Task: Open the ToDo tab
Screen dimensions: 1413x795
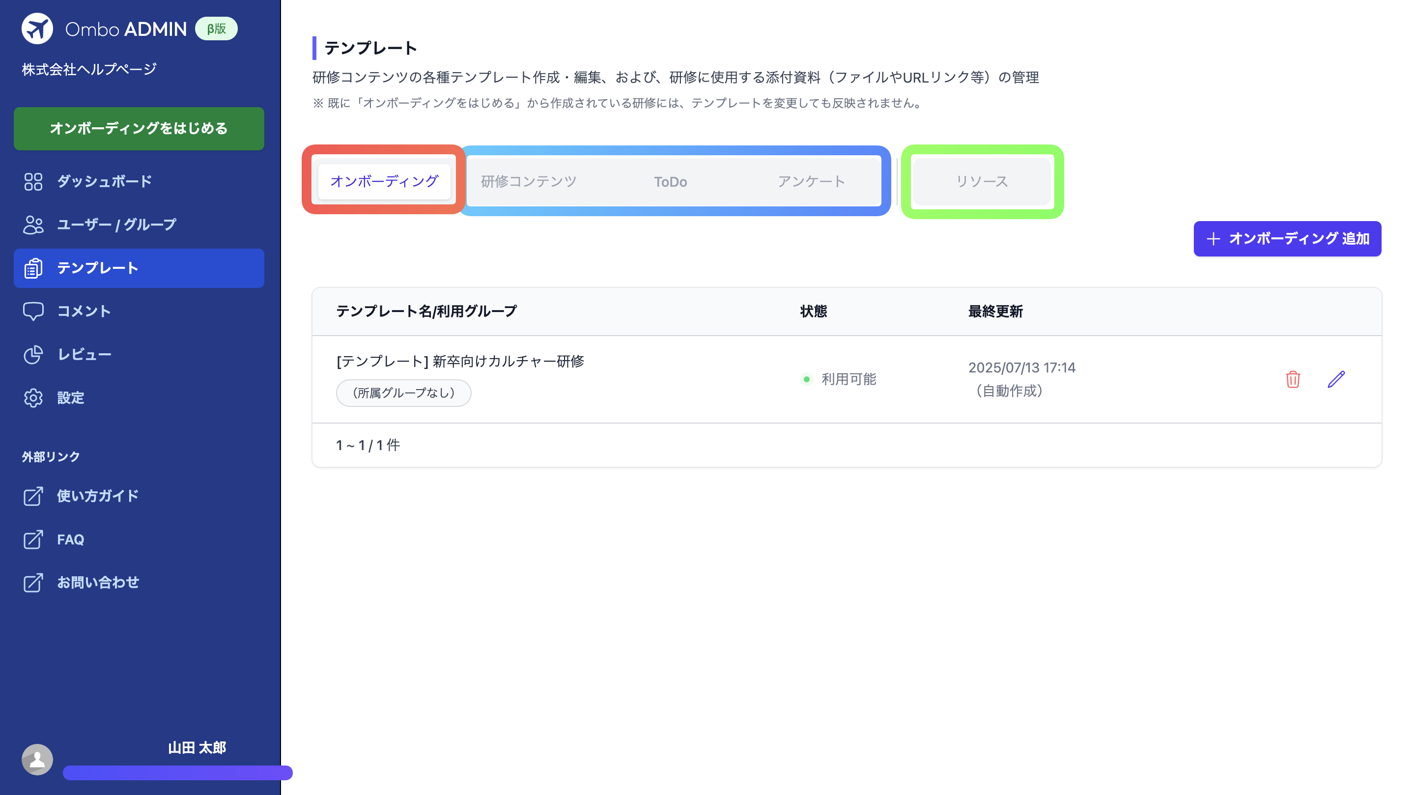Action: click(670, 182)
